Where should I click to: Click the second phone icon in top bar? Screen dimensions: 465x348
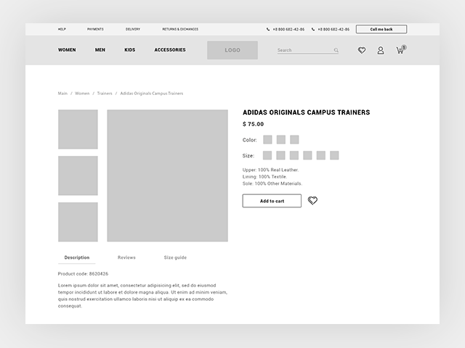(313, 29)
